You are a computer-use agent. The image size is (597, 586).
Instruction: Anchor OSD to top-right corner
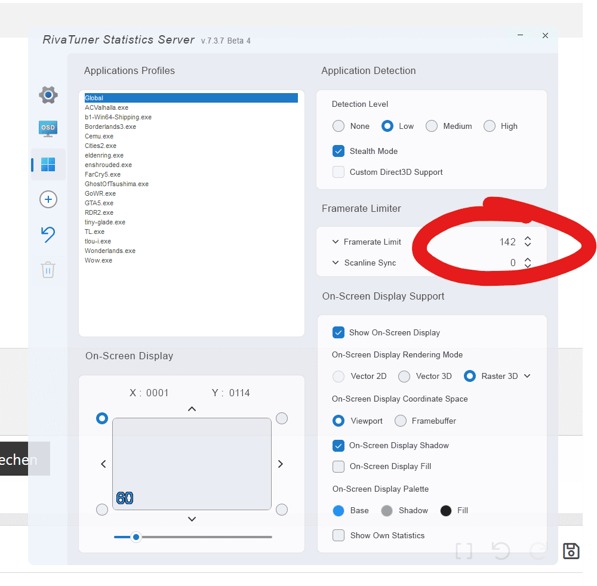point(282,418)
